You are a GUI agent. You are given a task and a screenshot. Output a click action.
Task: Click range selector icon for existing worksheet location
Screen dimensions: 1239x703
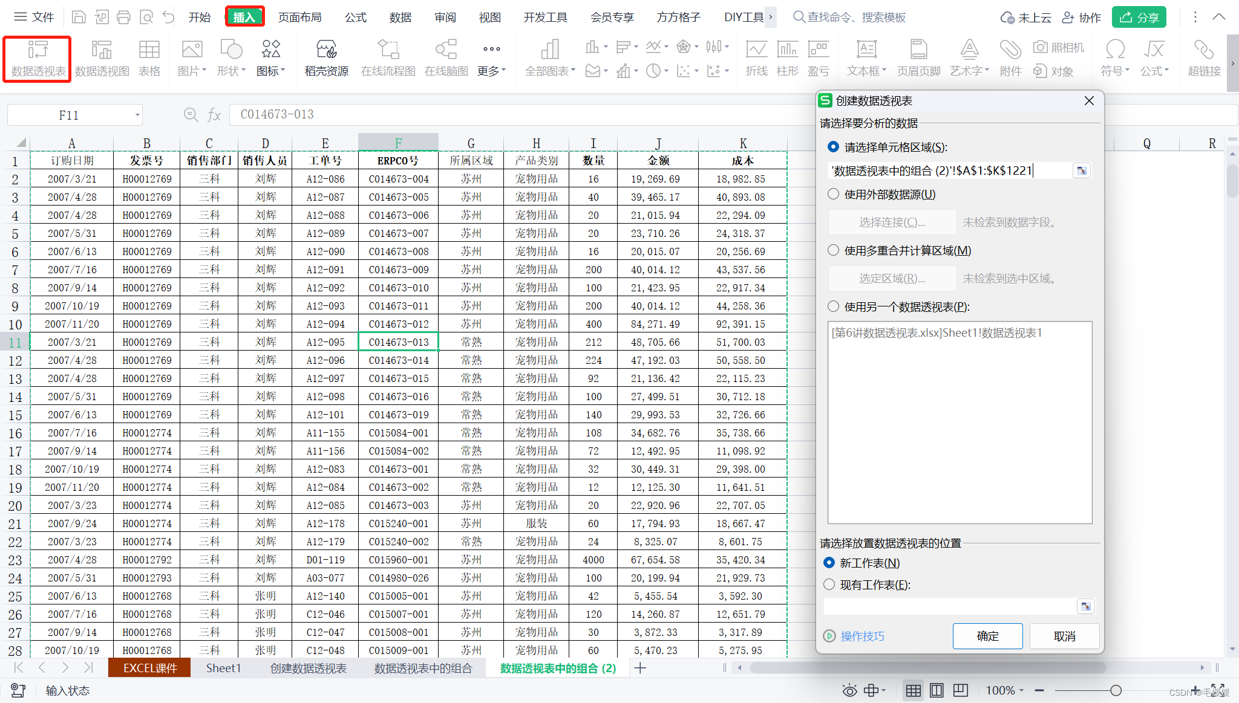(x=1086, y=606)
